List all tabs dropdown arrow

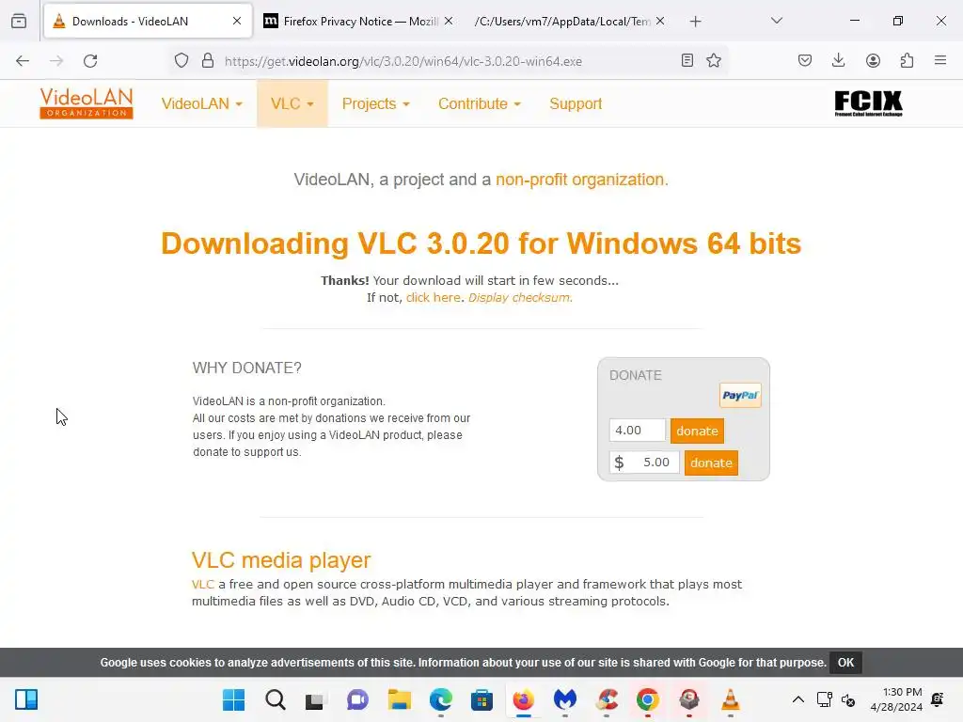[x=776, y=21]
